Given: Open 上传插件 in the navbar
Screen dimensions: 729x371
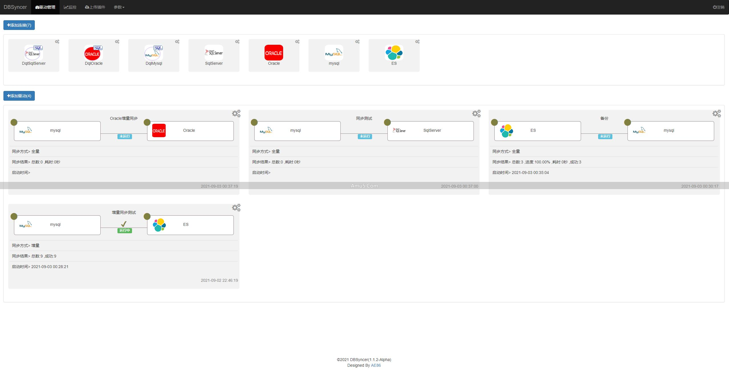Looking at the screenshot, I should (95, 7).
